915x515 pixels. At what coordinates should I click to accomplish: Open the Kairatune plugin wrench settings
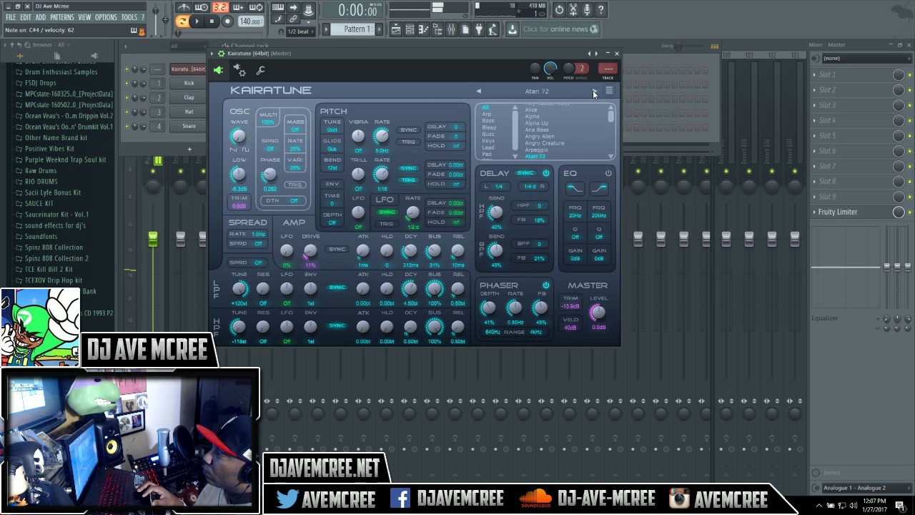[x=260, y=70]
